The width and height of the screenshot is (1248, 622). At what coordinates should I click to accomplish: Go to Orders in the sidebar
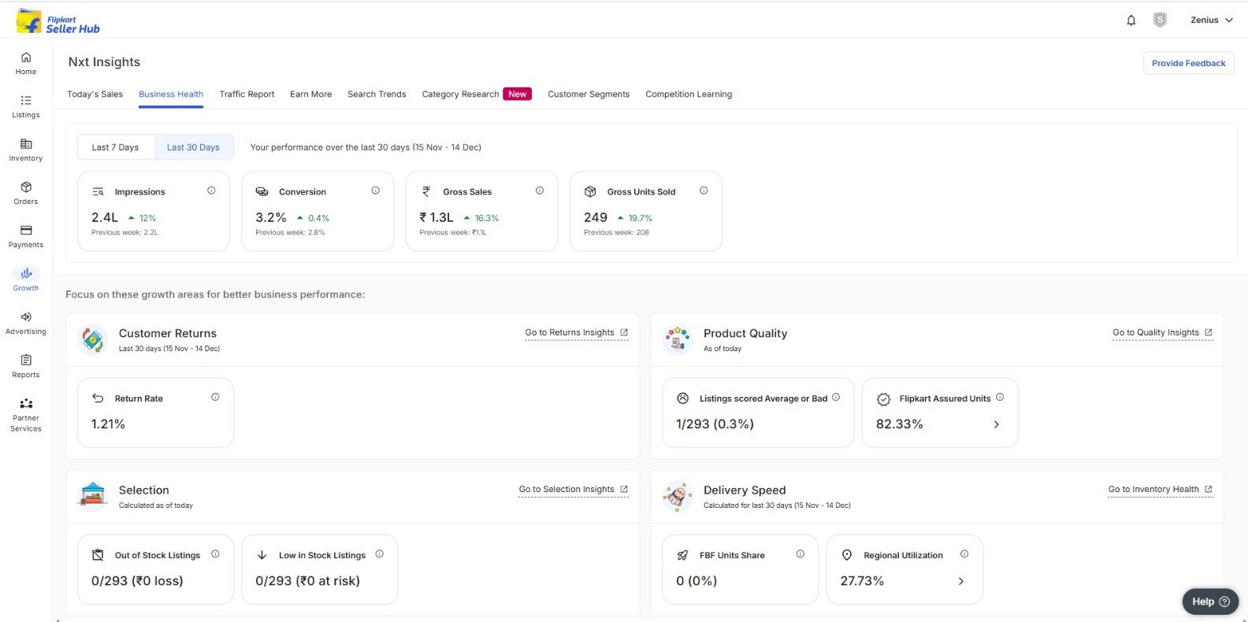click(26, 187)
